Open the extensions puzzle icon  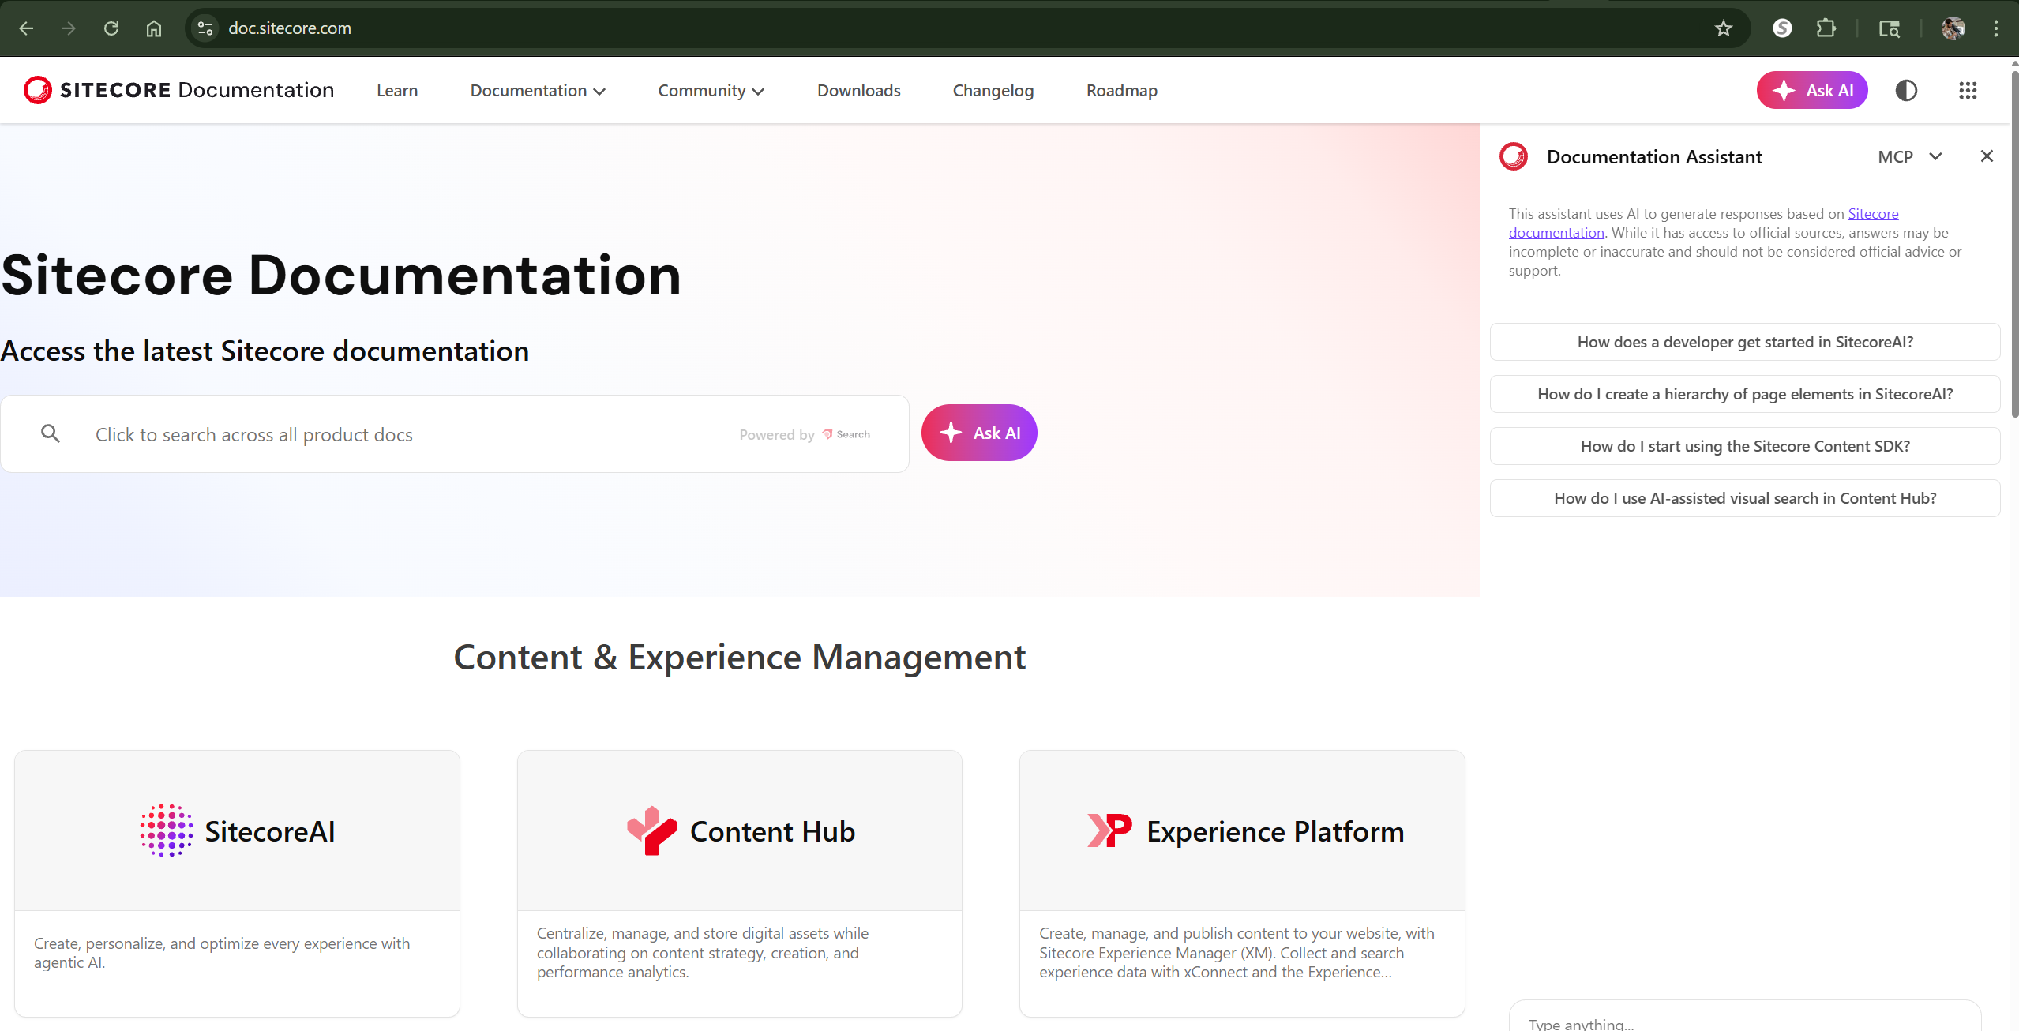pos(1826,28)
